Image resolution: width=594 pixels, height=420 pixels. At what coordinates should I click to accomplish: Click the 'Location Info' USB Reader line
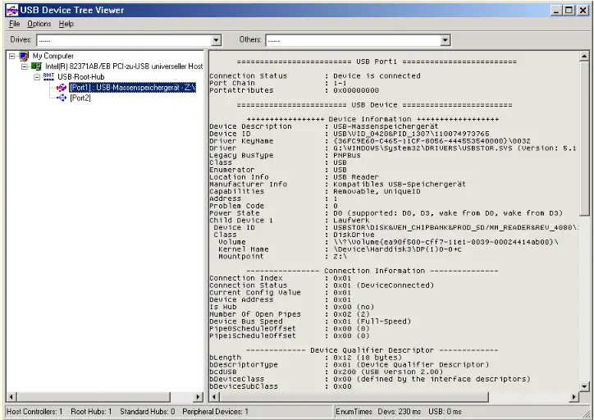[x=294, y=177]
